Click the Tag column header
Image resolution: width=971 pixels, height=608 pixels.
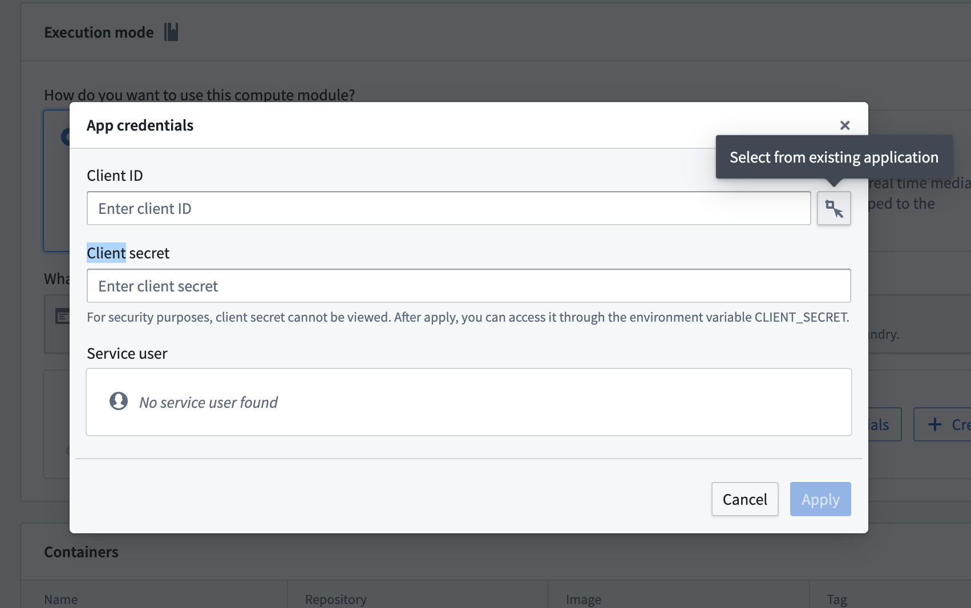pyautogui.click(x=836, y=599)
